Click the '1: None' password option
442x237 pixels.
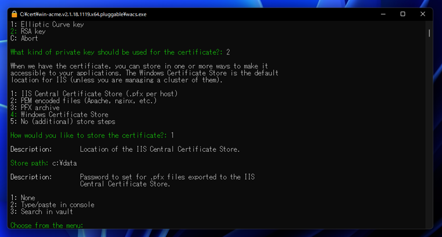click(23, 198)
